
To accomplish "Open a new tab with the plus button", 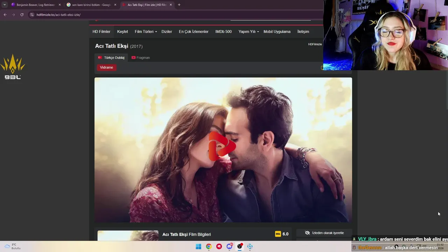I will 179,5.
